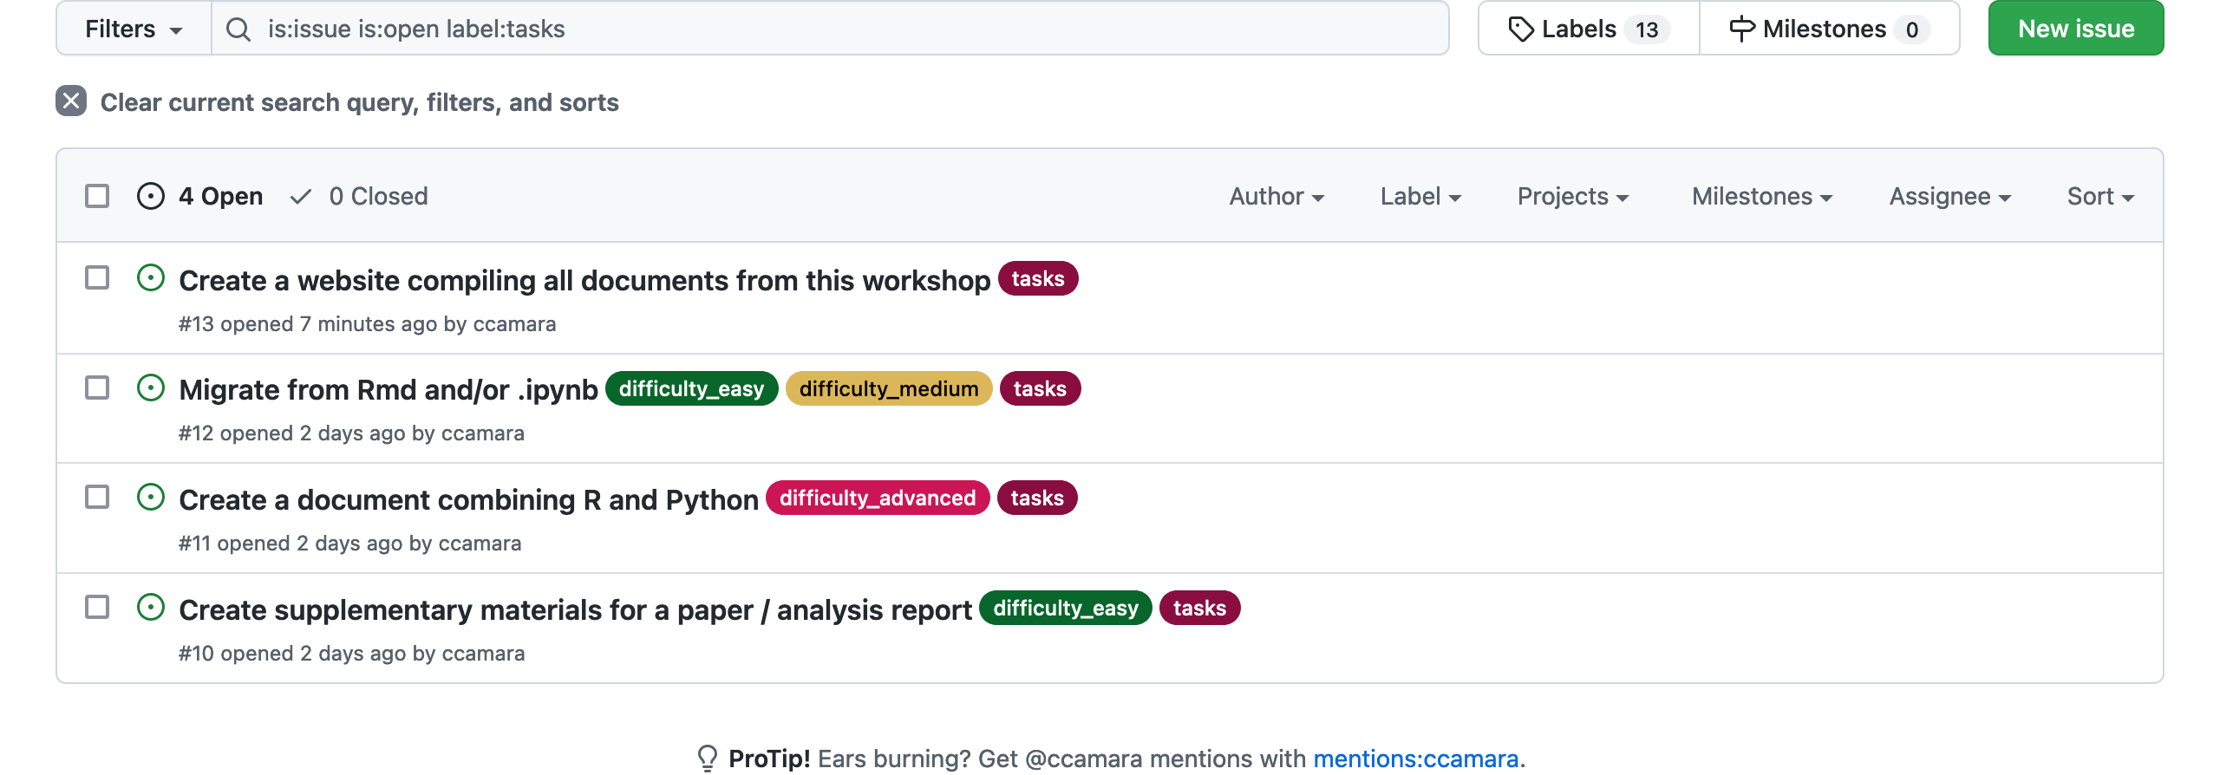Click the lightbulb ProTip icon

[708, 758]
